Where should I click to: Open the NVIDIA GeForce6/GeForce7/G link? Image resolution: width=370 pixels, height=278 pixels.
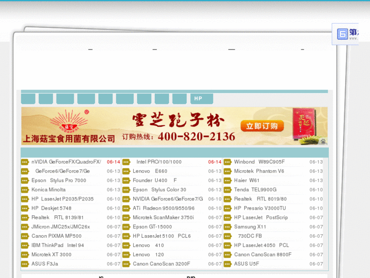168,199
